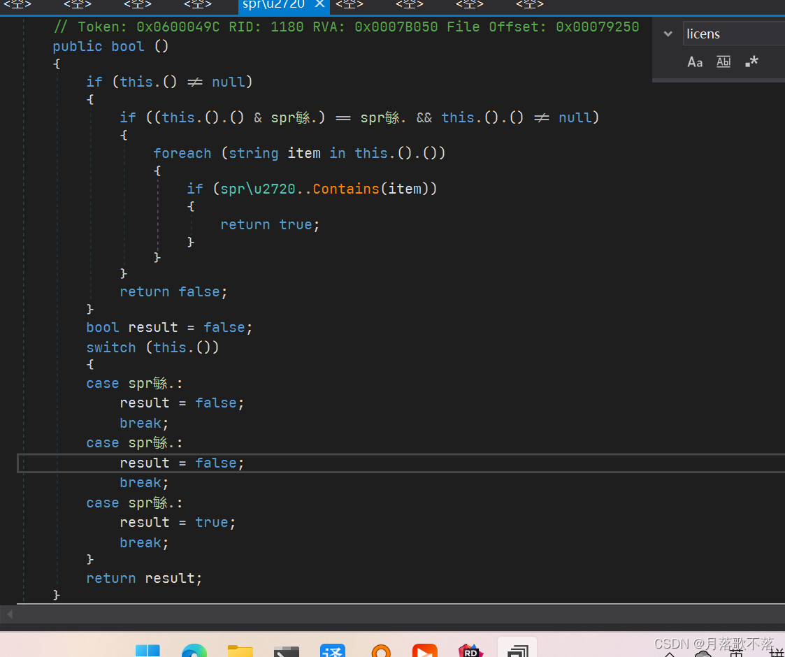The image size is (785, 657).
Task: Open Microsoft Edge from the taskbar
Action: [194, 651]
